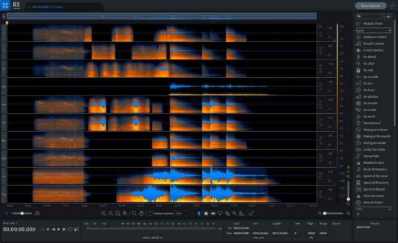Select the Spectral Repair module
Screen dimensions: 398x243
pyautogui.click(x=374, y=189)
